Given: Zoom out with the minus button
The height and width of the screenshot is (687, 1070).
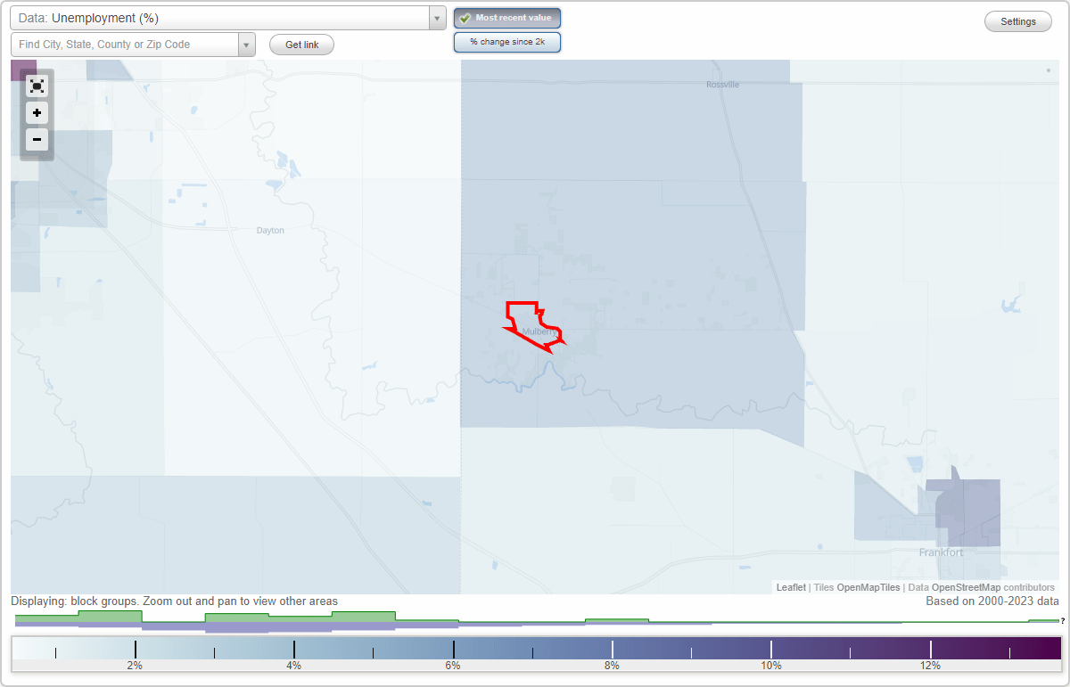Looking at the screenshot, I should [37, 140].
